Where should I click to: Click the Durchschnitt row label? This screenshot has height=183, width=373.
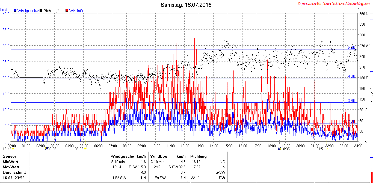coord(14,173)
